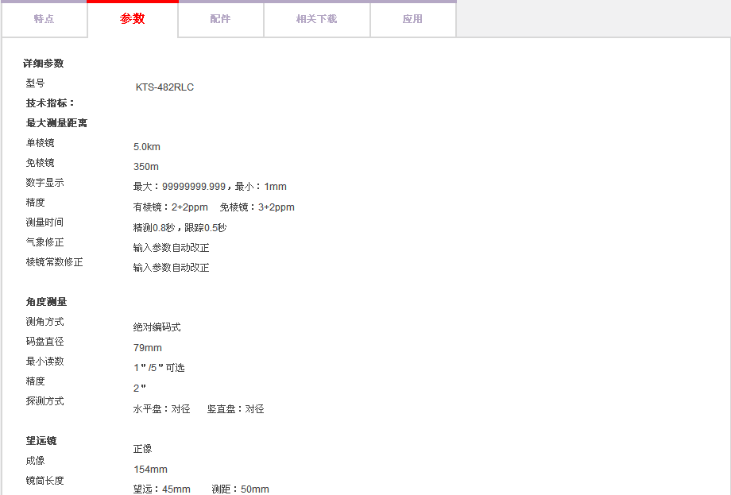Image resolution: width=731 pixels, height=495 pixels.
Task: Select the 参数 tab
Action: (133, 19)
